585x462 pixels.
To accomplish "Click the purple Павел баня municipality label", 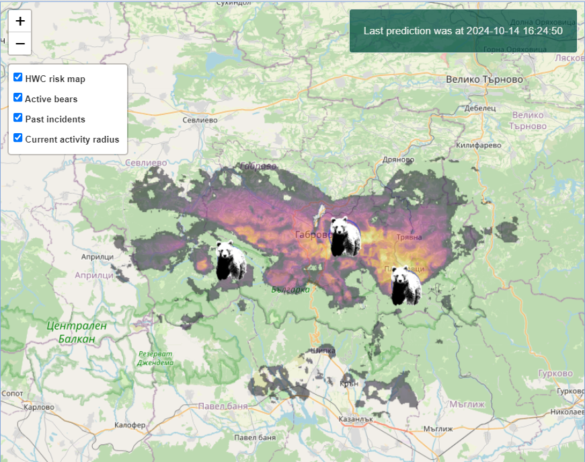I will [x=223, y=406].
